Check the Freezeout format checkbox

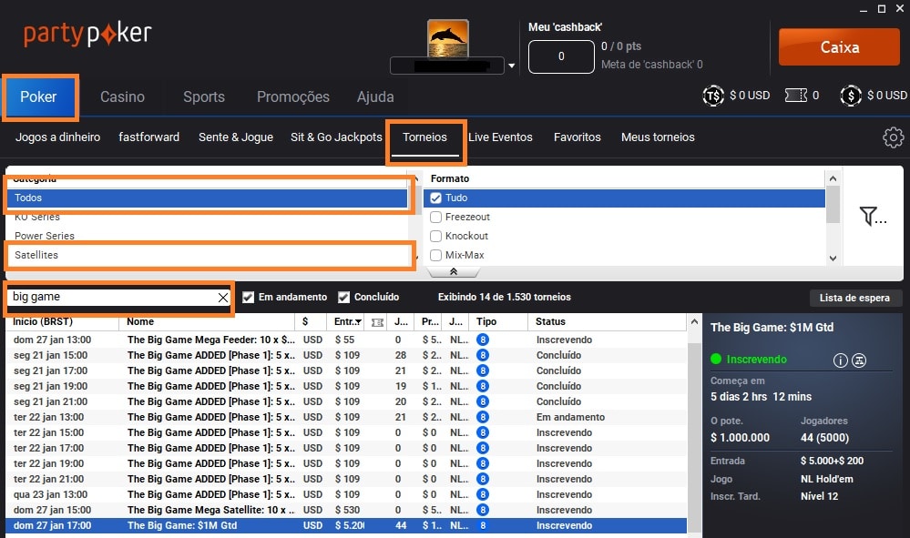tap(435, 218)
